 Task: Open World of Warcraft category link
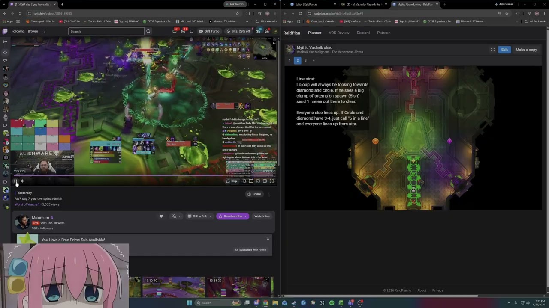[x=27, y=204]
